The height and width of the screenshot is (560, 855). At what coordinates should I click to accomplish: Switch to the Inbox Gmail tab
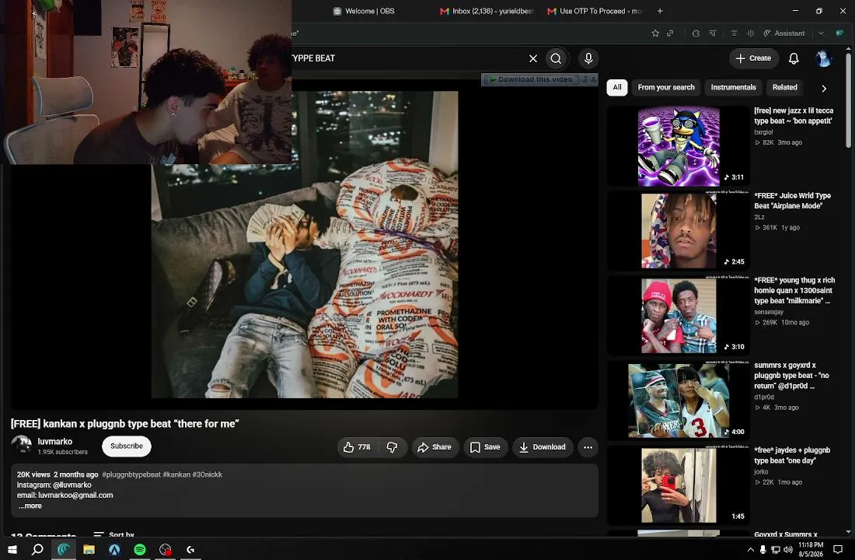[487, 11]
